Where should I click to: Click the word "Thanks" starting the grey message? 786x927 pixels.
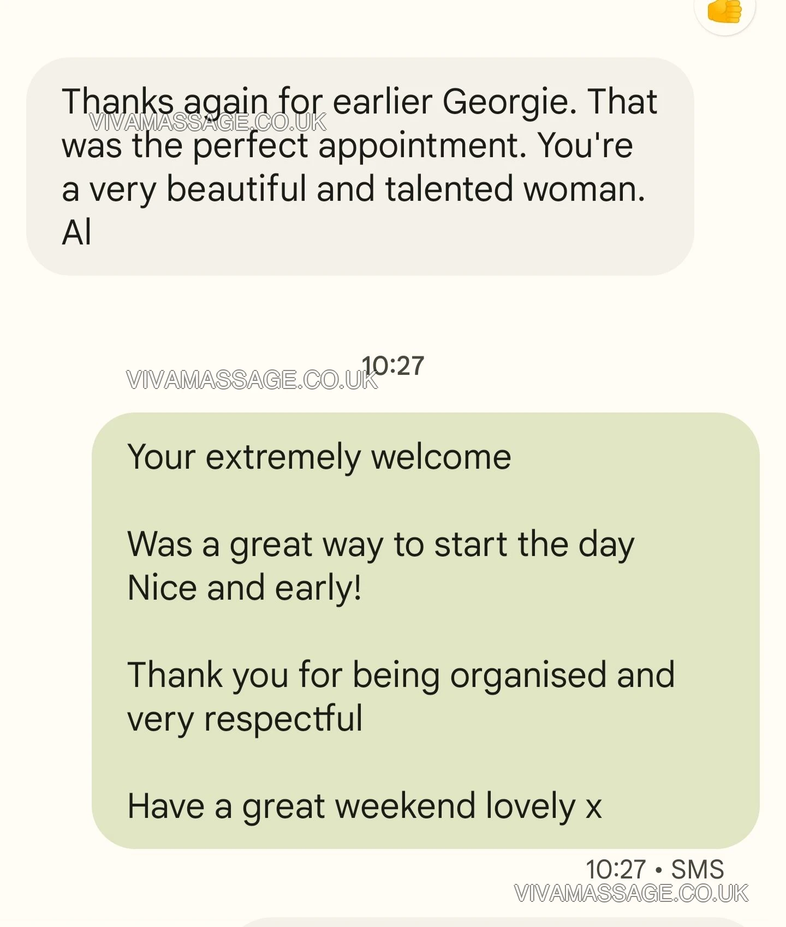[117, 101]
